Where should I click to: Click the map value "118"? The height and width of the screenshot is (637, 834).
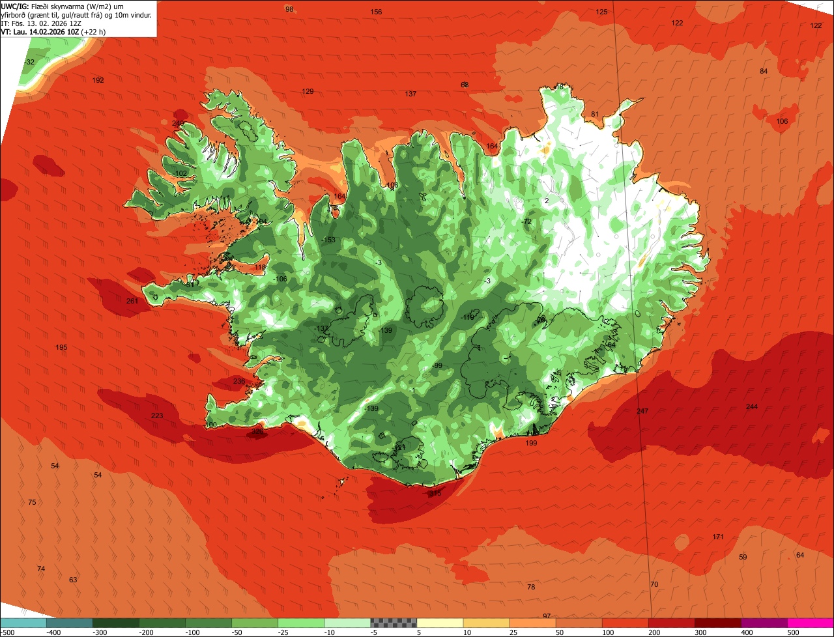click(261, 267)
